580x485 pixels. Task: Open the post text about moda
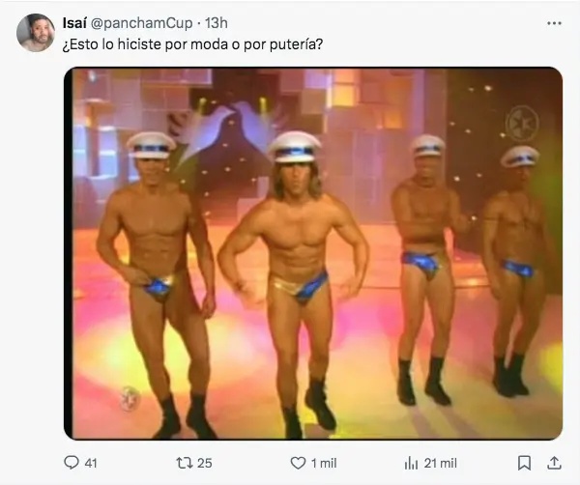(x=192, y=44)
